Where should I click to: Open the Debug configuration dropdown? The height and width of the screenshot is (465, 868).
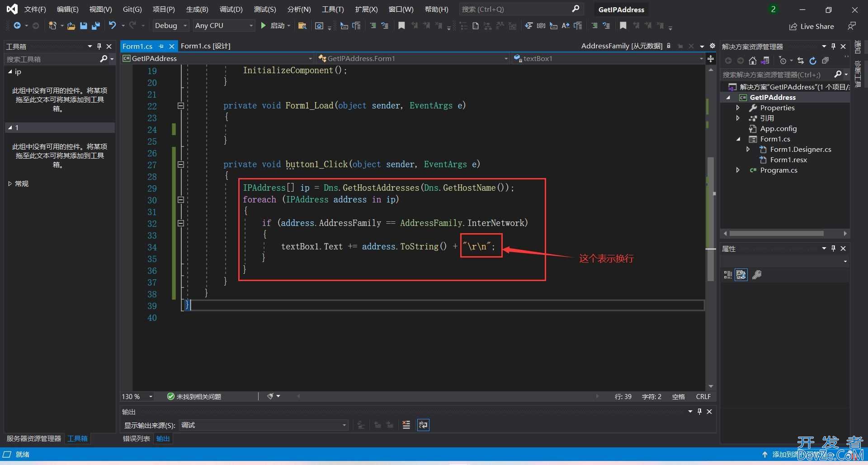point(170,26)
